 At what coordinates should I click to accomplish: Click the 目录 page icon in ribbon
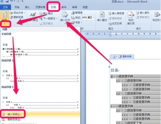[x=5, y=15]
